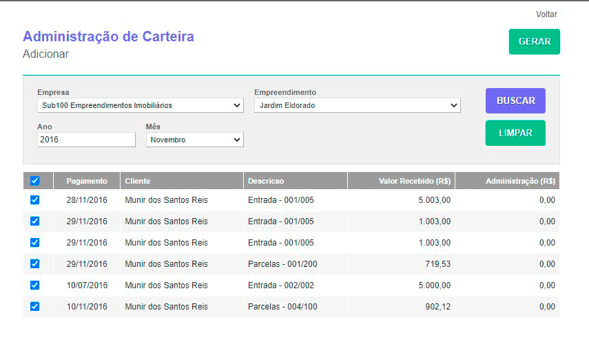Open the Mês dropdown showing Novembro

[x=194, y=140]
